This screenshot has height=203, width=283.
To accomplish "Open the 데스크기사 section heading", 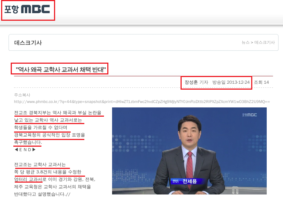I will (28, 43).
